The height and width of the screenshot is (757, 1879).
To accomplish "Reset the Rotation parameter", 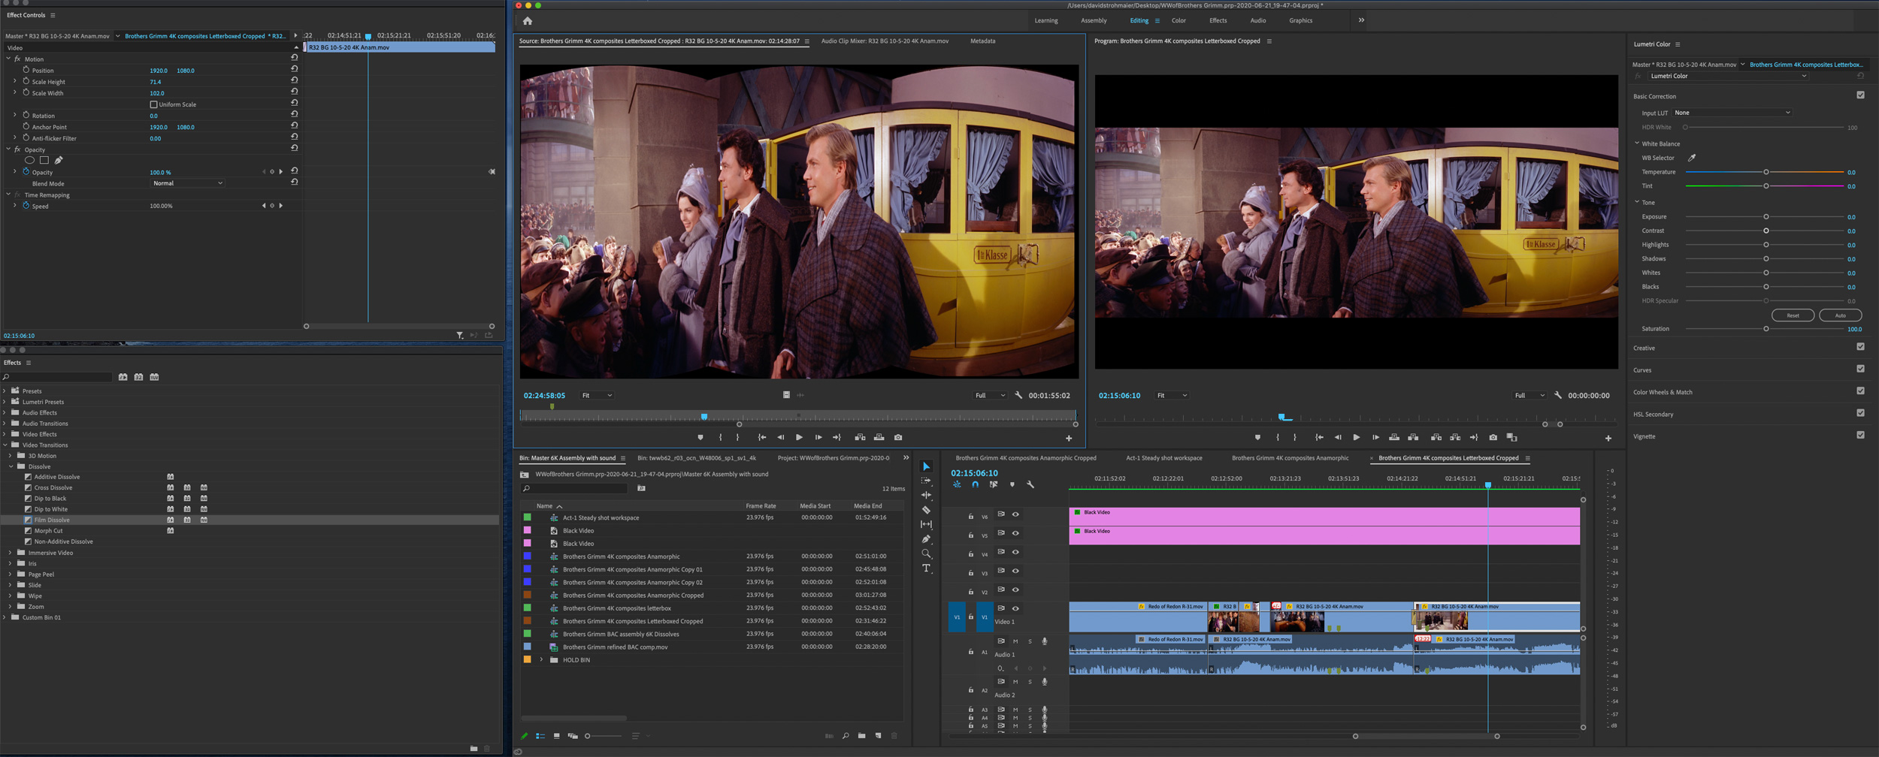I will coord(294,115).
